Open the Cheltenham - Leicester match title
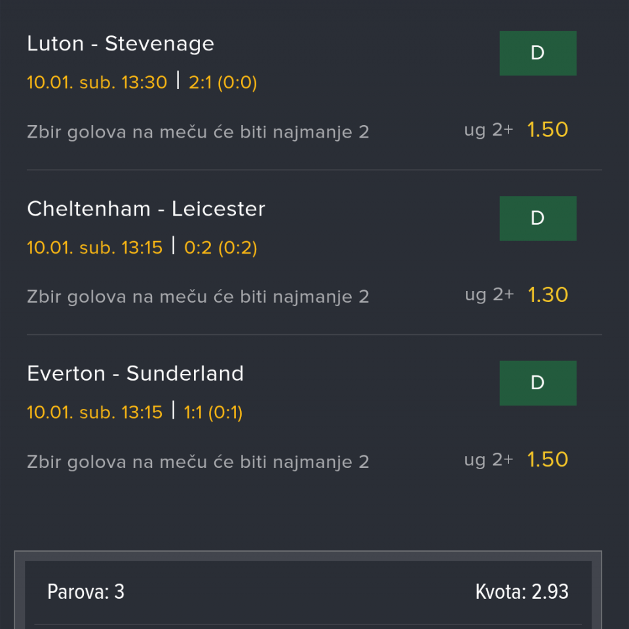 146,209
